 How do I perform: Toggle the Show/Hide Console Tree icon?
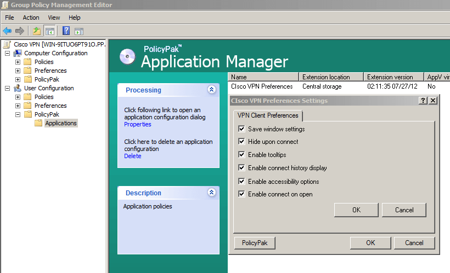[49, 31]
